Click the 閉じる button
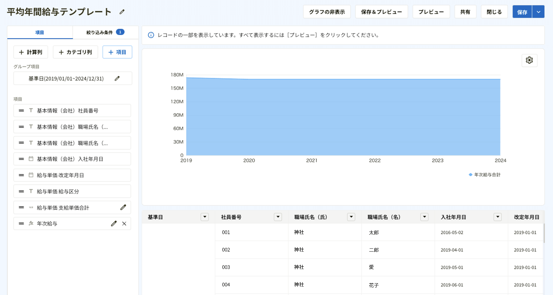Image resolution: width=553 pixels, height=295 pixels. pyautogui.click(x=494, y=12)
